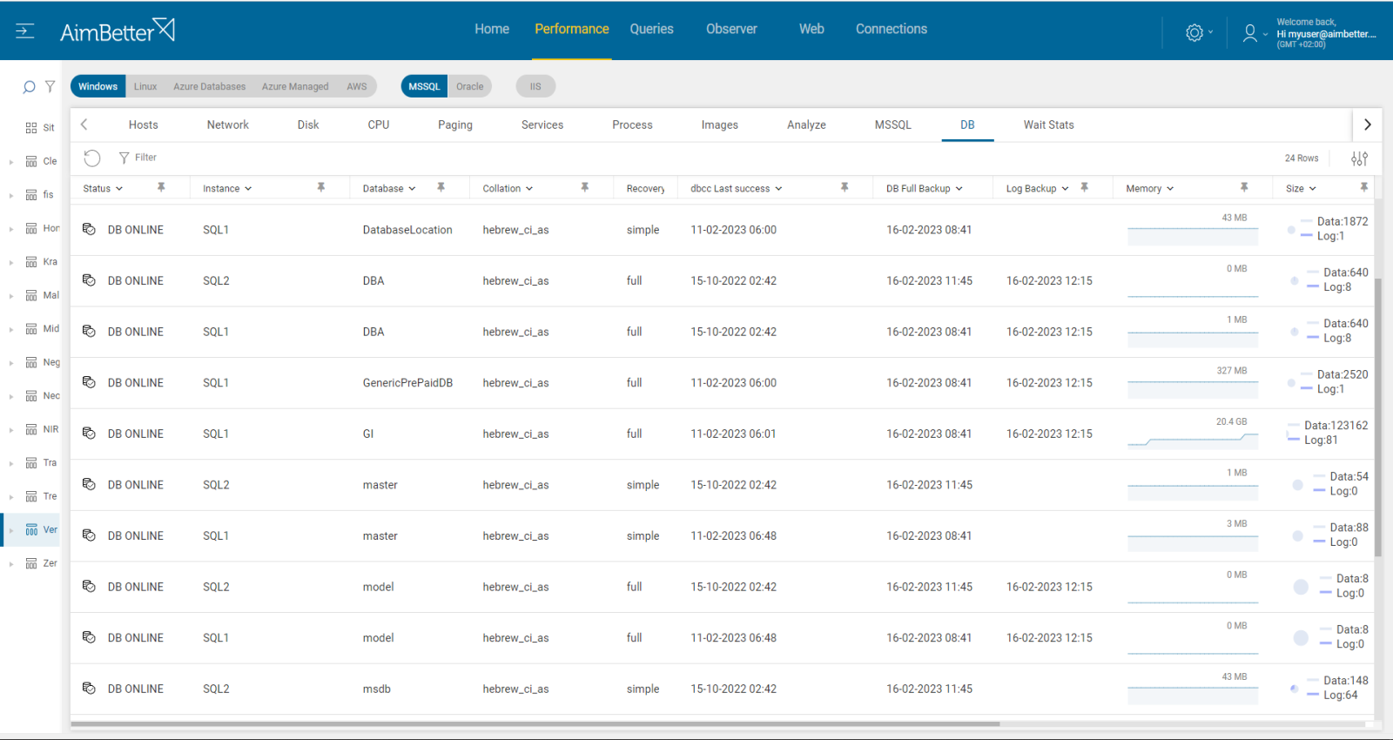Click the Data:123162 size legend
This screenshot has height=740, width=1393.
click(1336, 426)
